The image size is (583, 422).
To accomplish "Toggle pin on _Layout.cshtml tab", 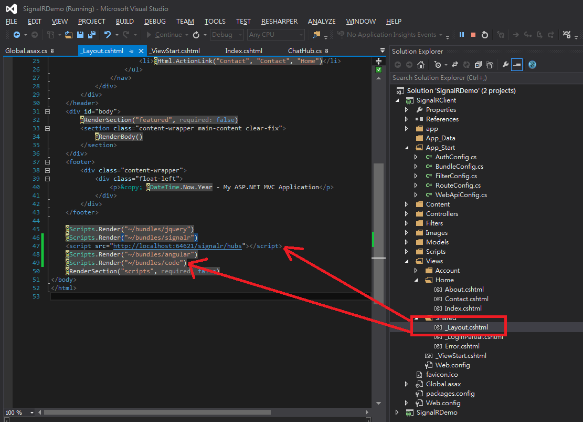I will tap(132, 51).
